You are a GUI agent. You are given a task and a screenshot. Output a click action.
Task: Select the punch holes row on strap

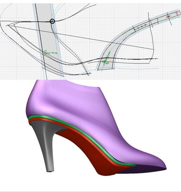[x=140, y=27]
